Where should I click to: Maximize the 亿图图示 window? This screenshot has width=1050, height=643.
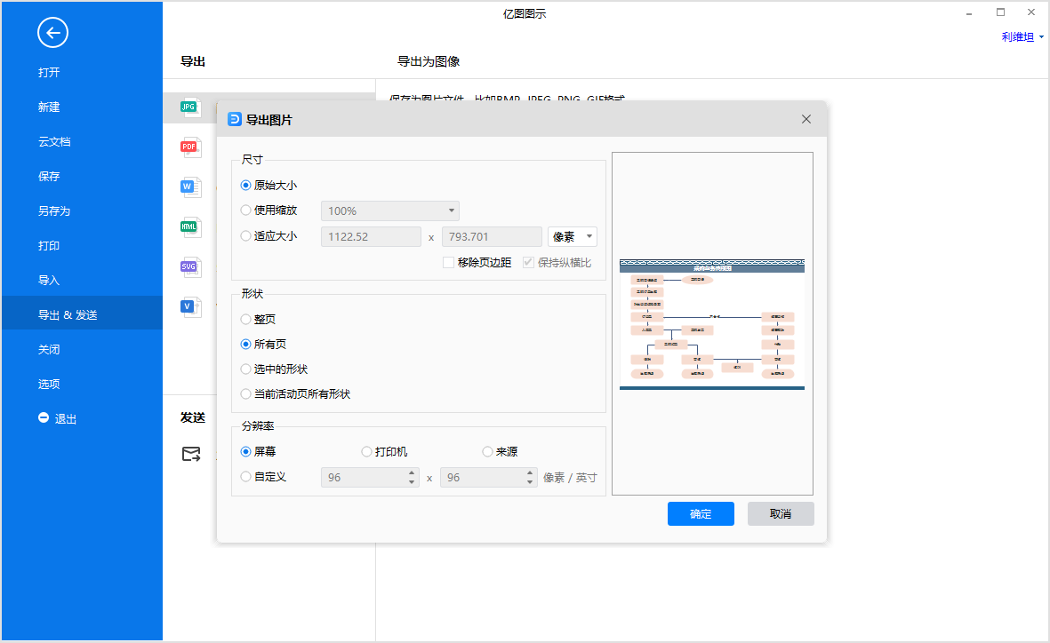pos(1000,12)
